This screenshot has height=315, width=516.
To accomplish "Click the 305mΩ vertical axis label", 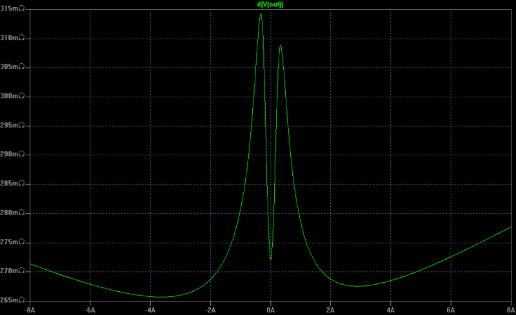I will [12, 67].
